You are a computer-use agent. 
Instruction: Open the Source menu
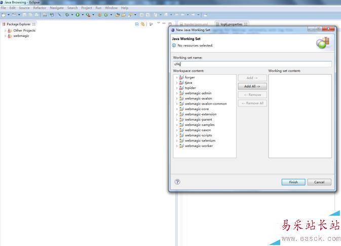pos(24,8)
